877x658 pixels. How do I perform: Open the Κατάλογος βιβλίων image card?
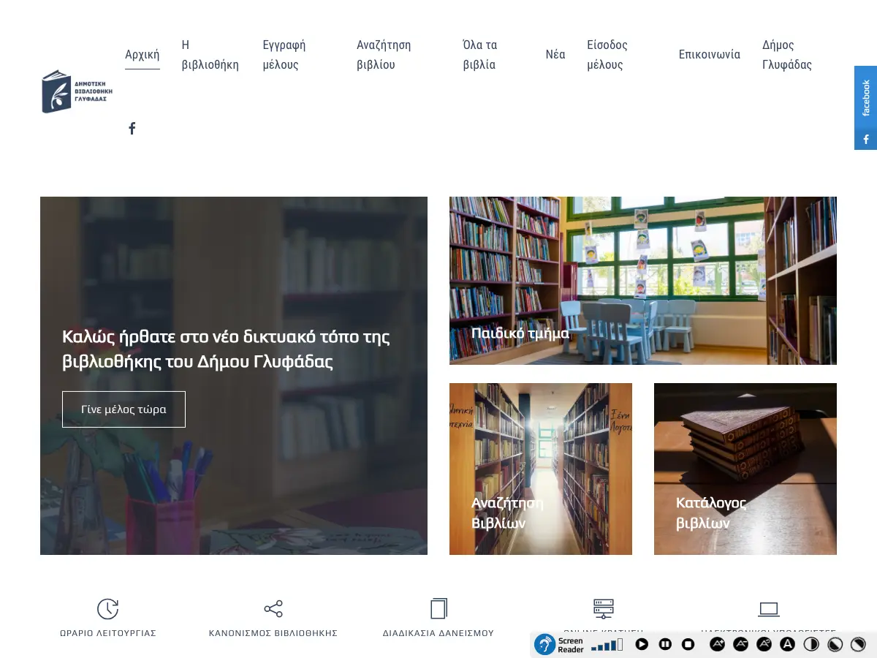[745, 469]
